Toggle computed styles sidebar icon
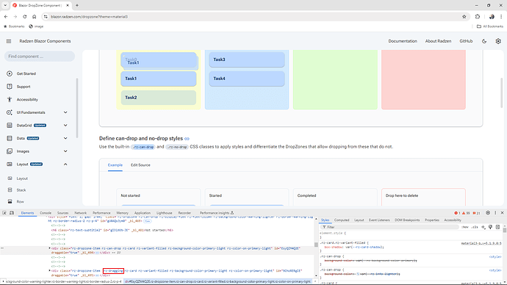The width and height of the screenshot is (507, 285). click(x=497, y=227)
